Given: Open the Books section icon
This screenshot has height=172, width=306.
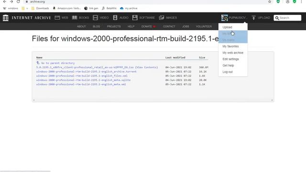Looking at the screenshot, I should coord(75,18).
